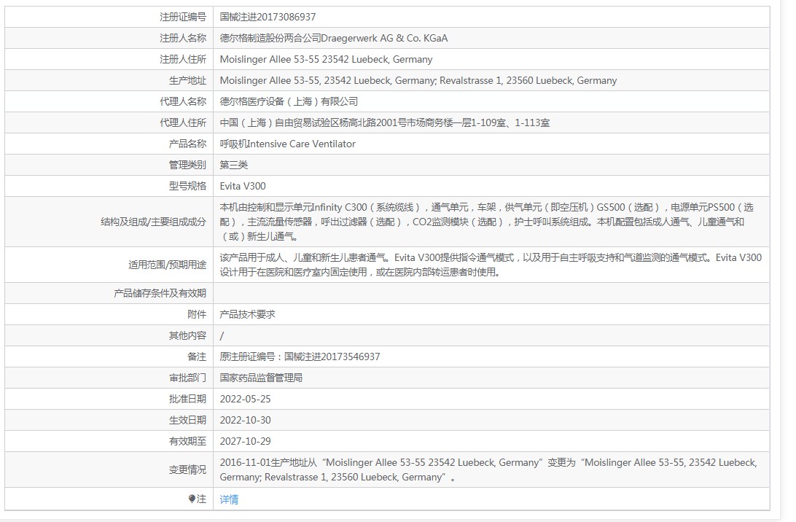This screenshot has width=796, height=522.
Task: Click the 其他内容 label
Action: pyautogui.click(x=187, y=335)
